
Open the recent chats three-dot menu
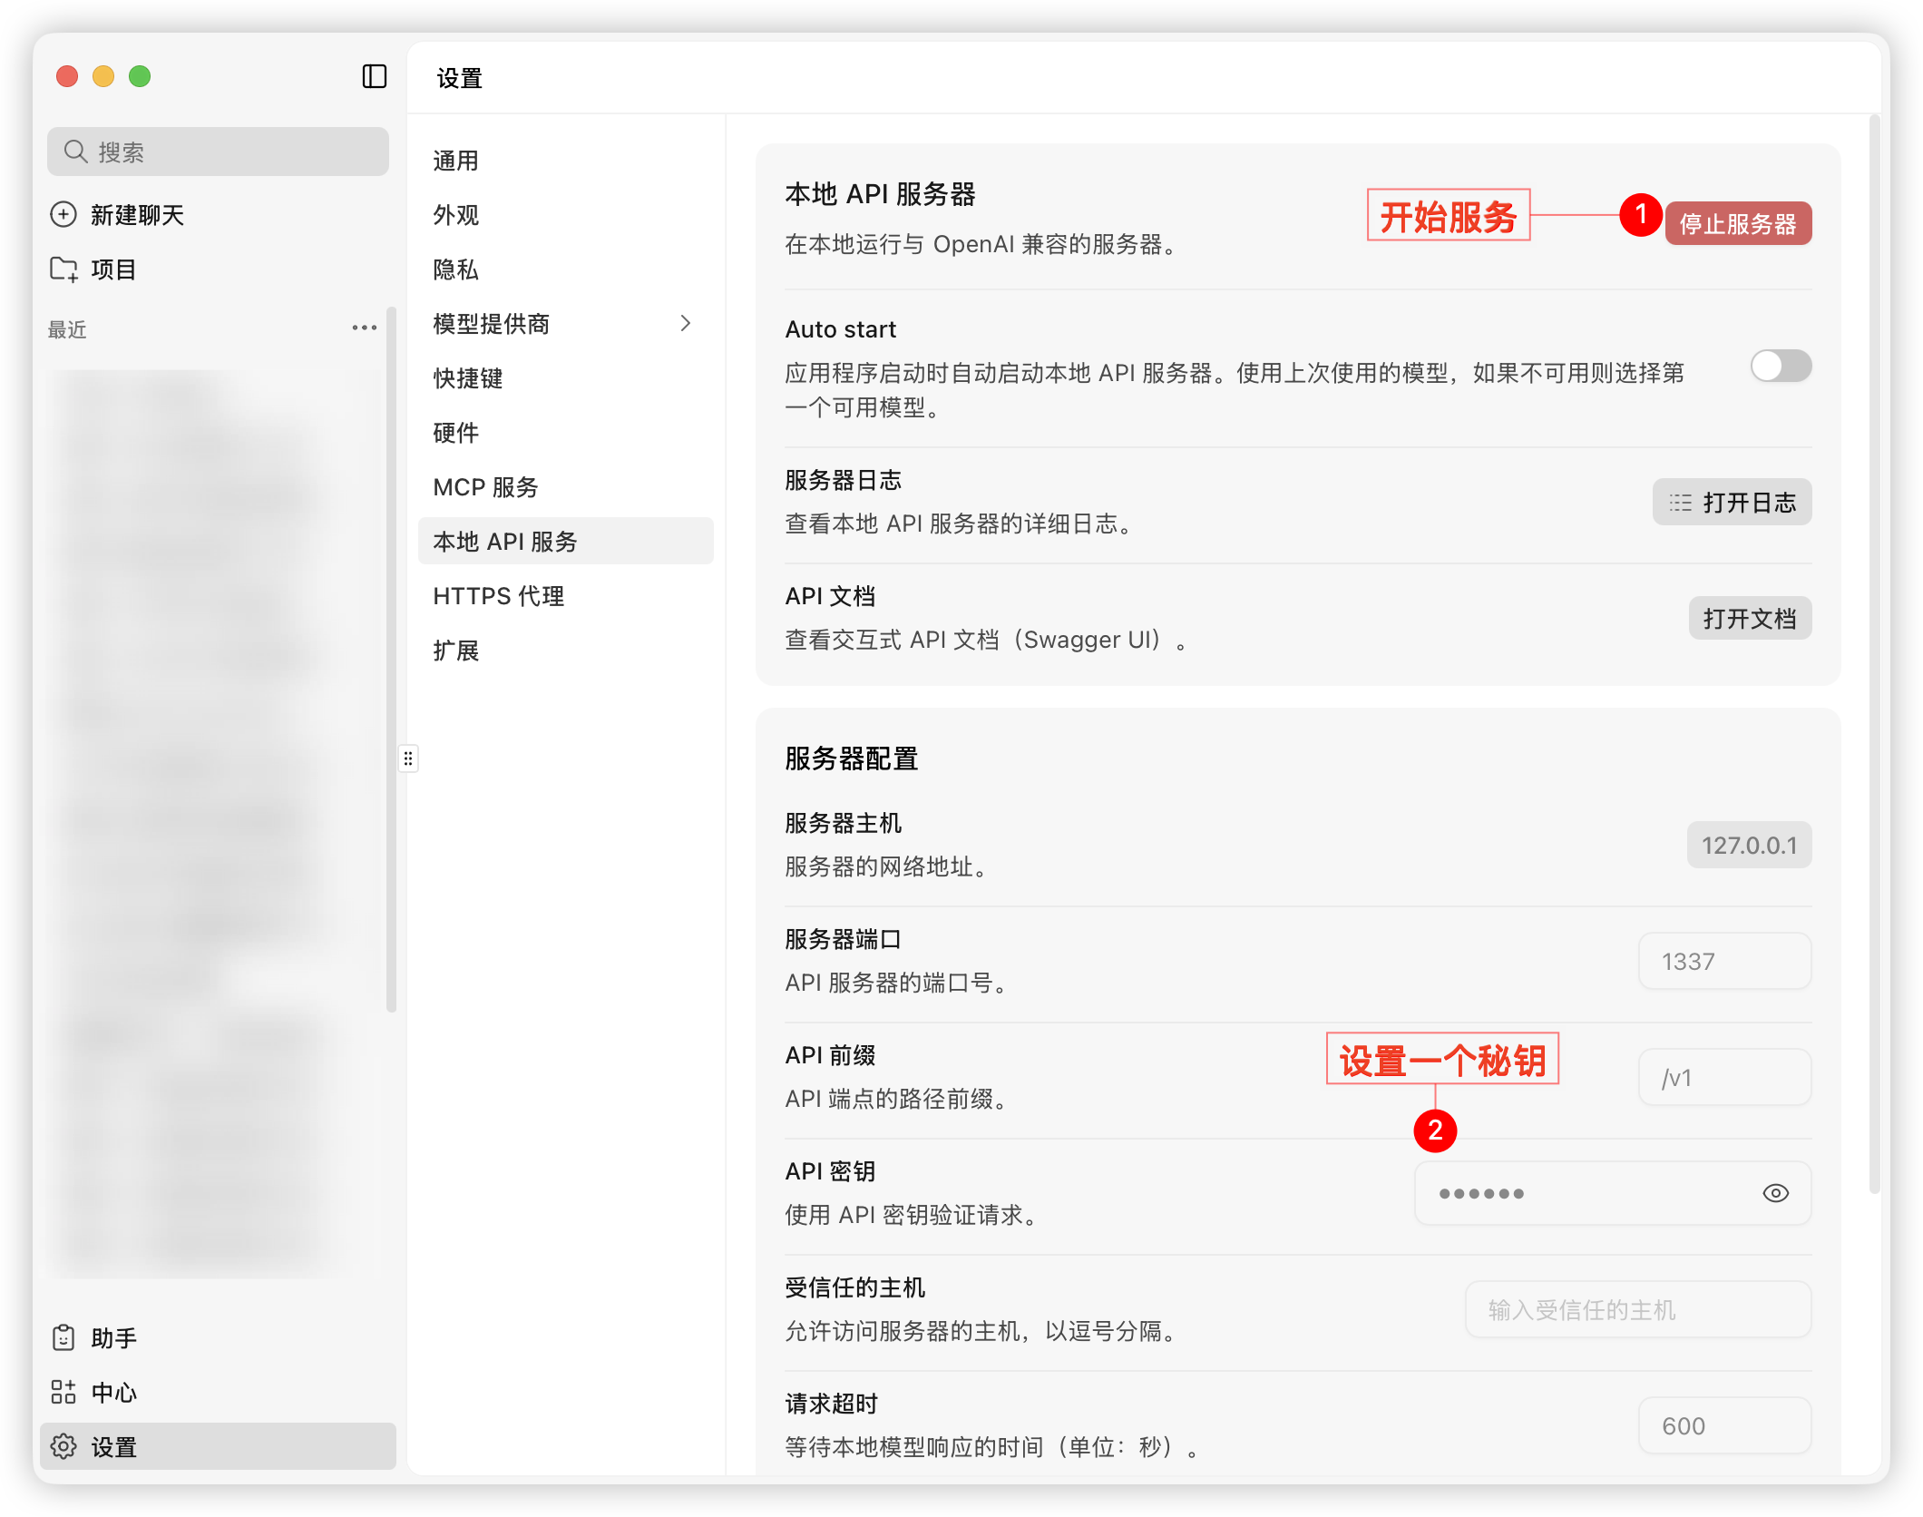(365, 328)
